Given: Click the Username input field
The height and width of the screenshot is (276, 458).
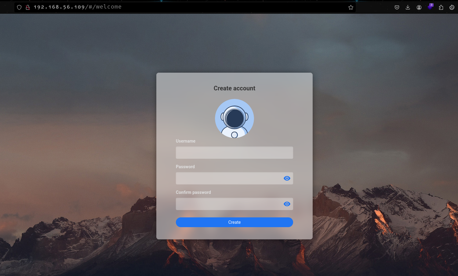Looking at the screenshot, I should pos(234,153).
